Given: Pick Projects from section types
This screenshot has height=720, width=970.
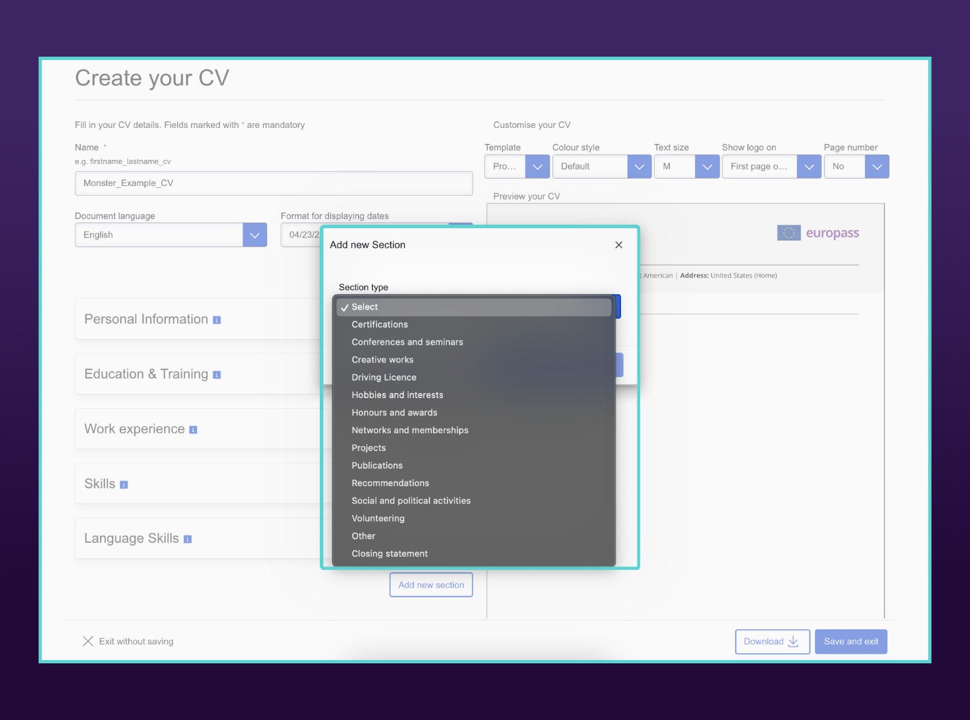Looking at the screenshot, I should click(x=474, y=448).
